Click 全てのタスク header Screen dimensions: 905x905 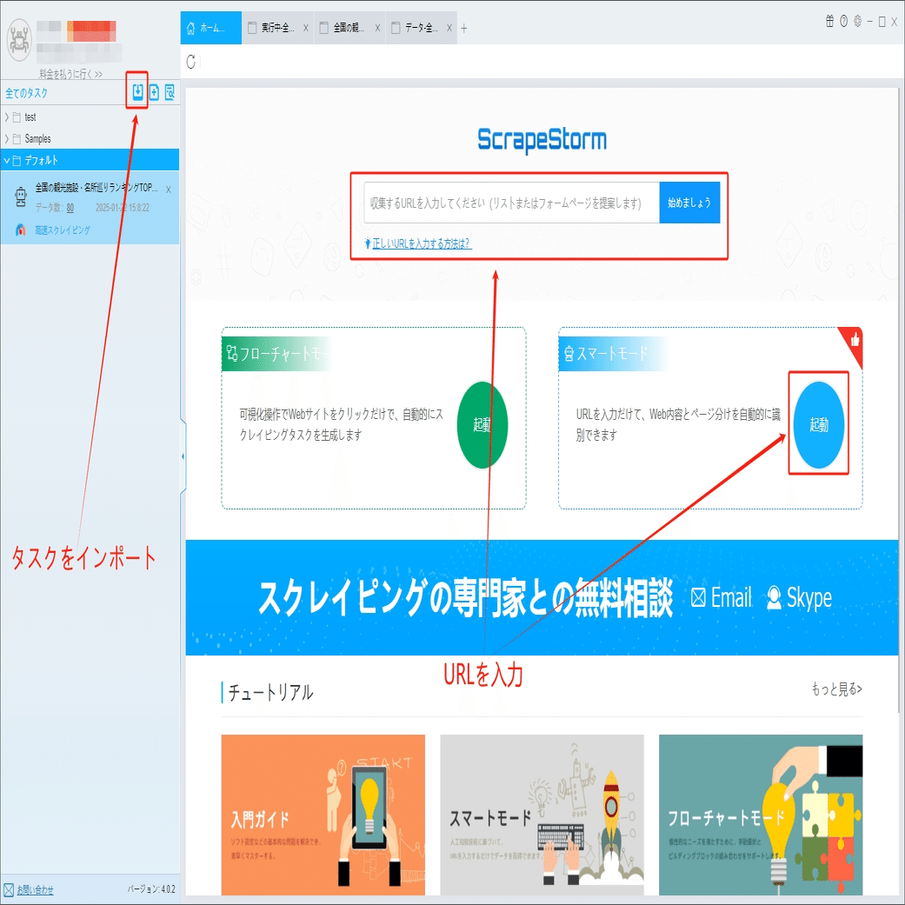point(27,93)
